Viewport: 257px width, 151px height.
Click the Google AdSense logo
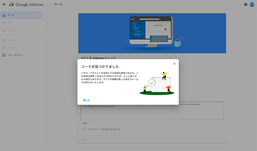click(x=26, y=4)
